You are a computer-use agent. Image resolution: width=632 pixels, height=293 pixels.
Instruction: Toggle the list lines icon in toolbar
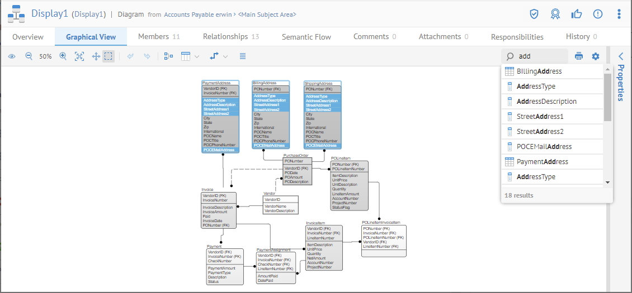(x=243, y=56)
